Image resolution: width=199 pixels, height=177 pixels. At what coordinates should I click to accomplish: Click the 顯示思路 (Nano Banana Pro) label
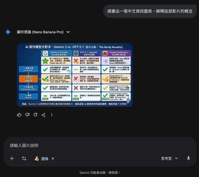point(40,32)
